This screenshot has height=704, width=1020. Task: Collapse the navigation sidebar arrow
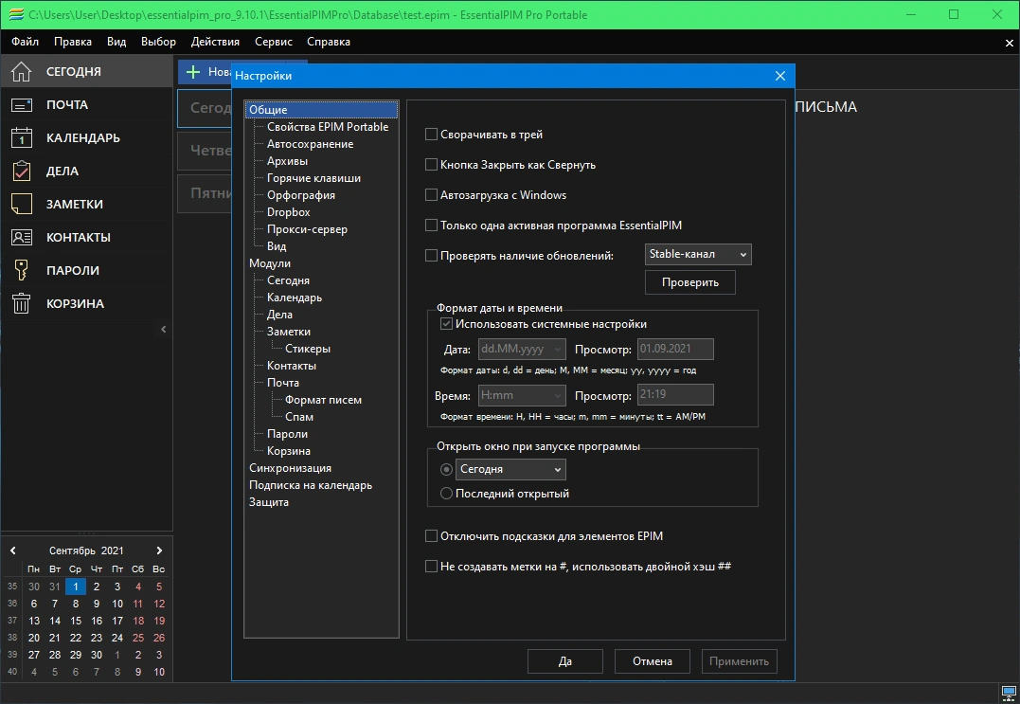click(x=163, y=329)
